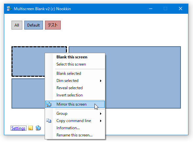The image size is (193, 143).
Task: Click the copy icon beside Copy command line
Action: (x=49, y=121)
